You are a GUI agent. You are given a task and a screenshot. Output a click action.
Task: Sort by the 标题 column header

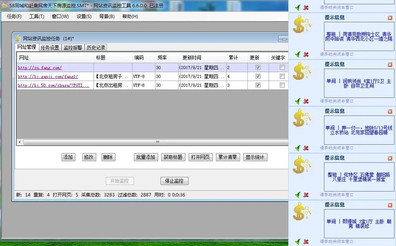(113, 58)
